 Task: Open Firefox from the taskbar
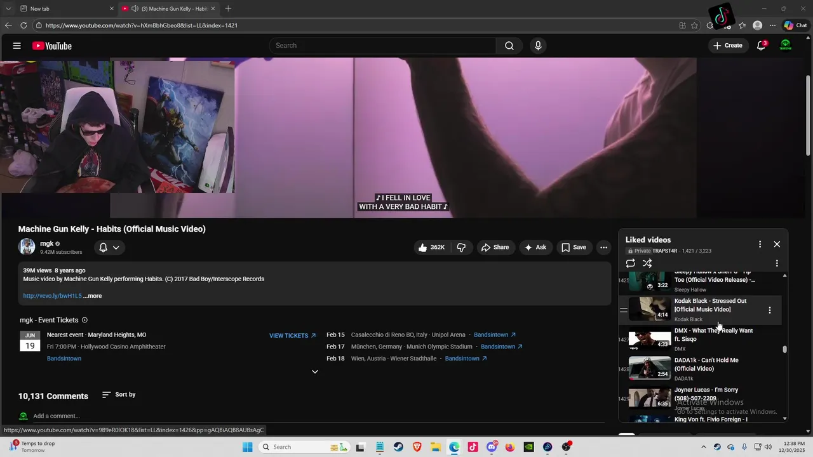[510, 447]
